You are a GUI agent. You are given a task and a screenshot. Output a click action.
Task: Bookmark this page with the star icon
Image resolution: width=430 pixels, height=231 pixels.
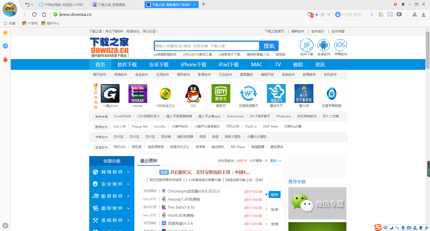(x=322, y=15)
